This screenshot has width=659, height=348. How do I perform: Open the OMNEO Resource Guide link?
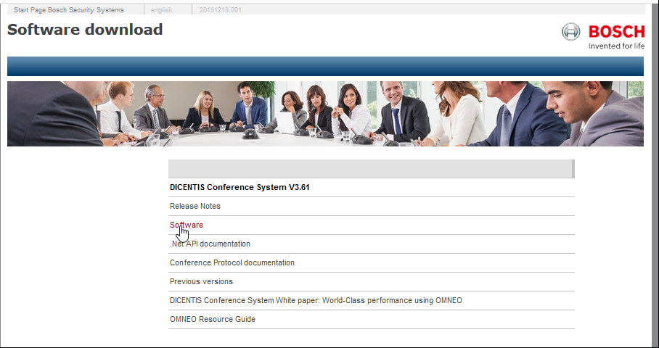[x=213, y=320]
